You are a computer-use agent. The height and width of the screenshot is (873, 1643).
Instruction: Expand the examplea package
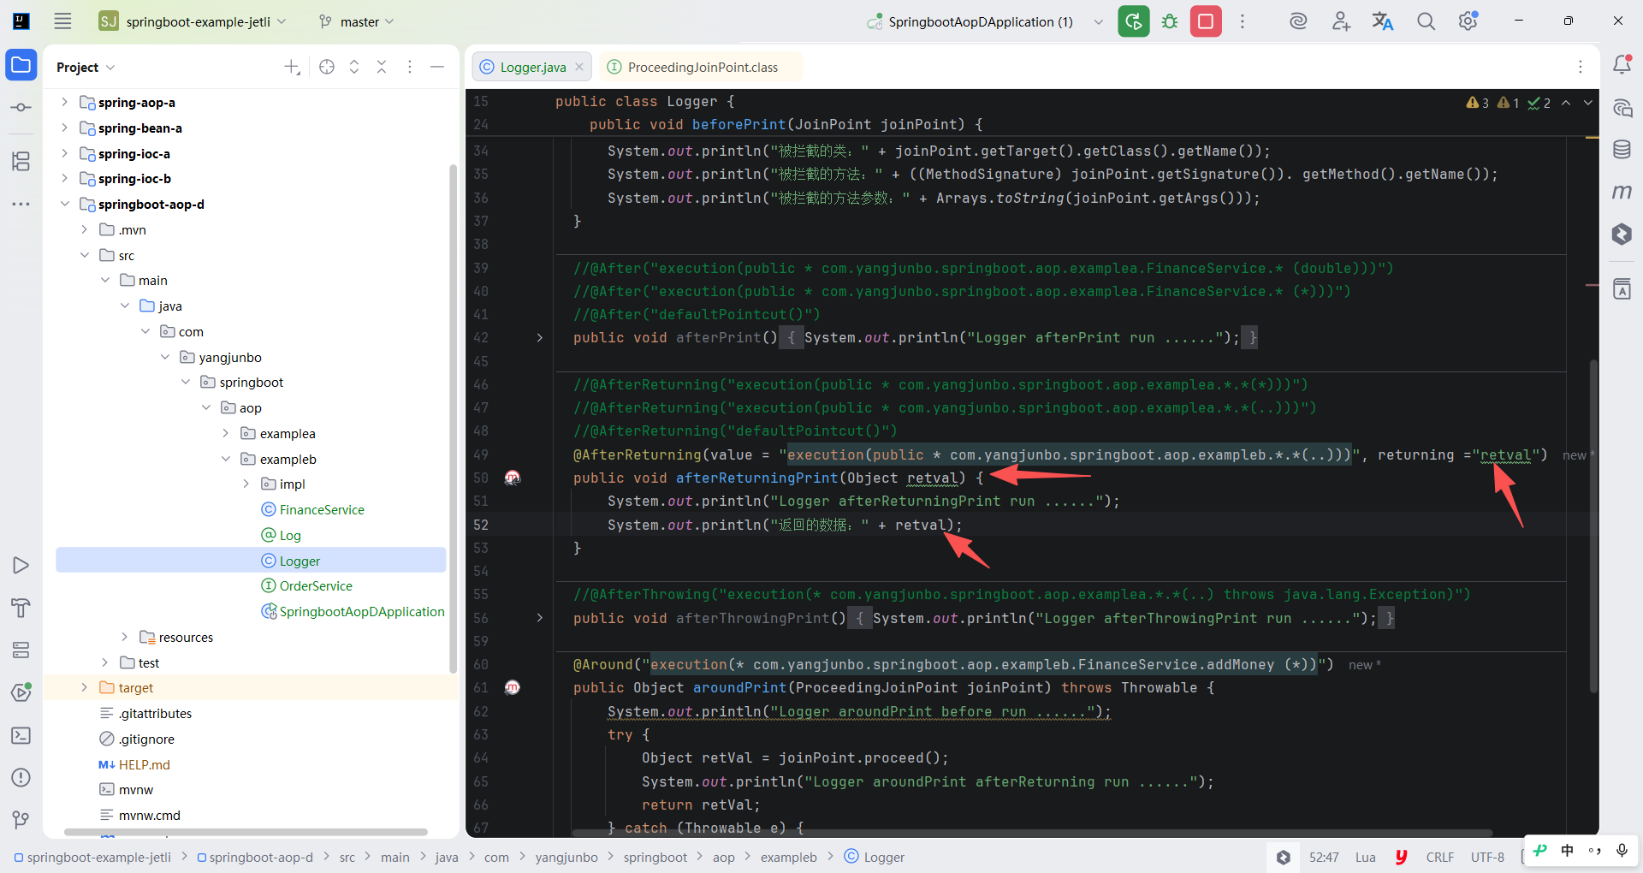tap(225, 433)
